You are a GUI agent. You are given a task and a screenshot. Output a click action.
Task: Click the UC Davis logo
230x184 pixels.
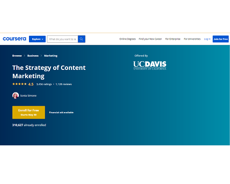150,65
